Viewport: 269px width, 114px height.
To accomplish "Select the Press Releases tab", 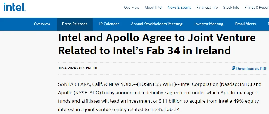I will [75, 24].
